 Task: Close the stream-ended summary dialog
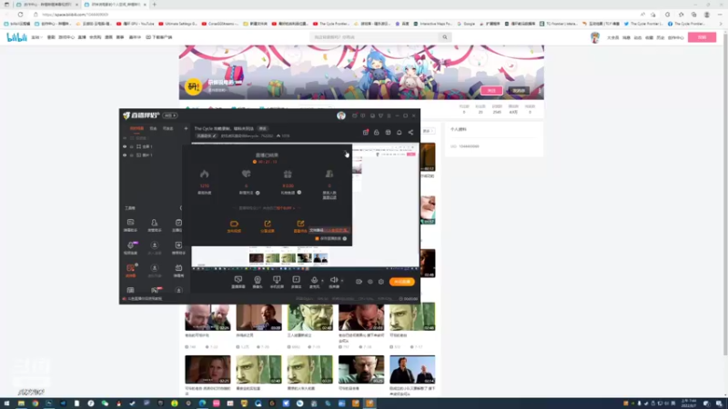pos(346,151)
